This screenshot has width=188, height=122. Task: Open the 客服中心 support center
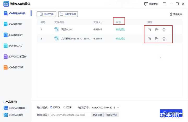151,4
